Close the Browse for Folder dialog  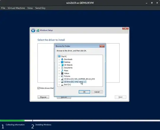[x=102, y=46]
